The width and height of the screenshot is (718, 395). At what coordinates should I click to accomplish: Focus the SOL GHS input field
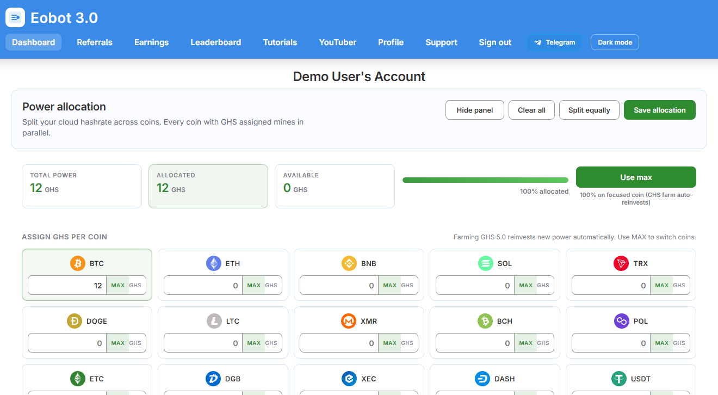(475, 285)
